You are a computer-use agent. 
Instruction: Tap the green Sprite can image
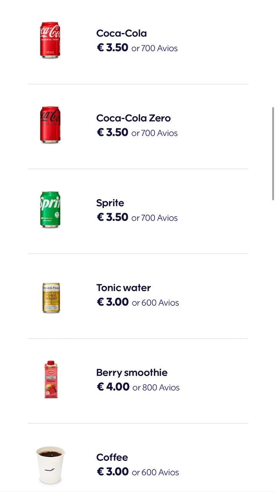50,209
